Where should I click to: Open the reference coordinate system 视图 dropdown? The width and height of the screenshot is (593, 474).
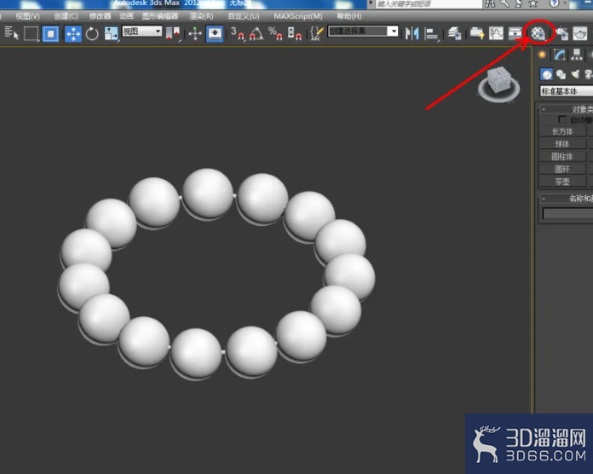[x=141, y=31]
